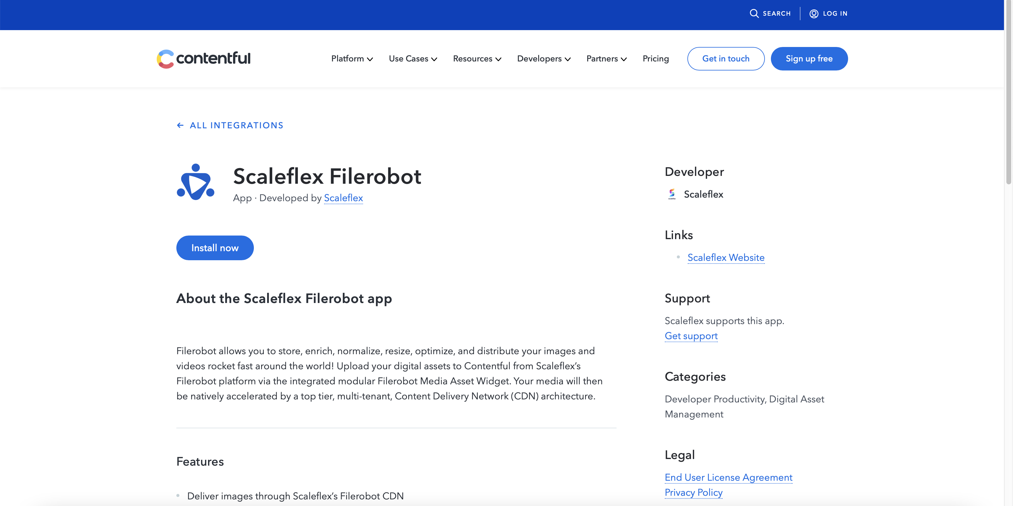Click the Features heading

[x=200, y=462]
